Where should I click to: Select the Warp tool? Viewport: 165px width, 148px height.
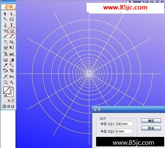pos(5,47)
